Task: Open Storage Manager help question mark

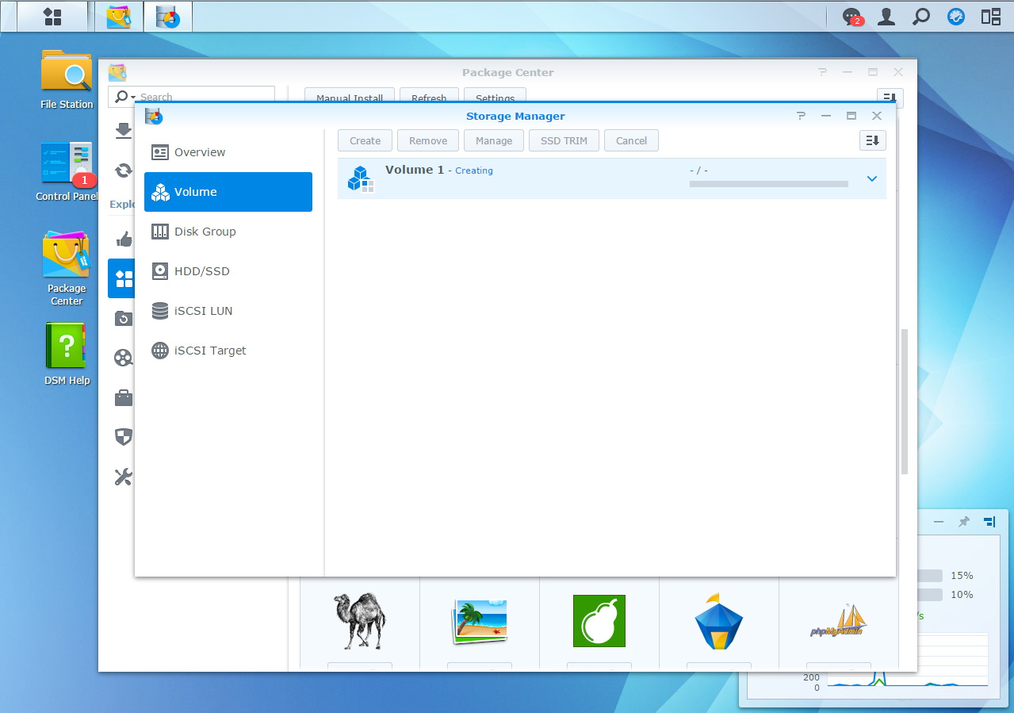Action: 801,116
